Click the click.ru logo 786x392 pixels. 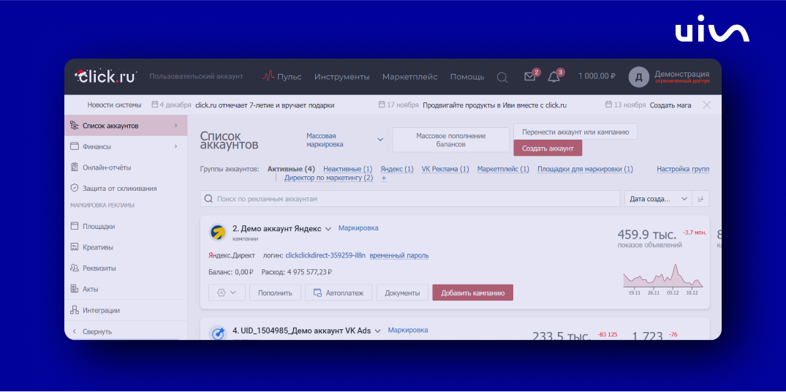click(105, 76)
